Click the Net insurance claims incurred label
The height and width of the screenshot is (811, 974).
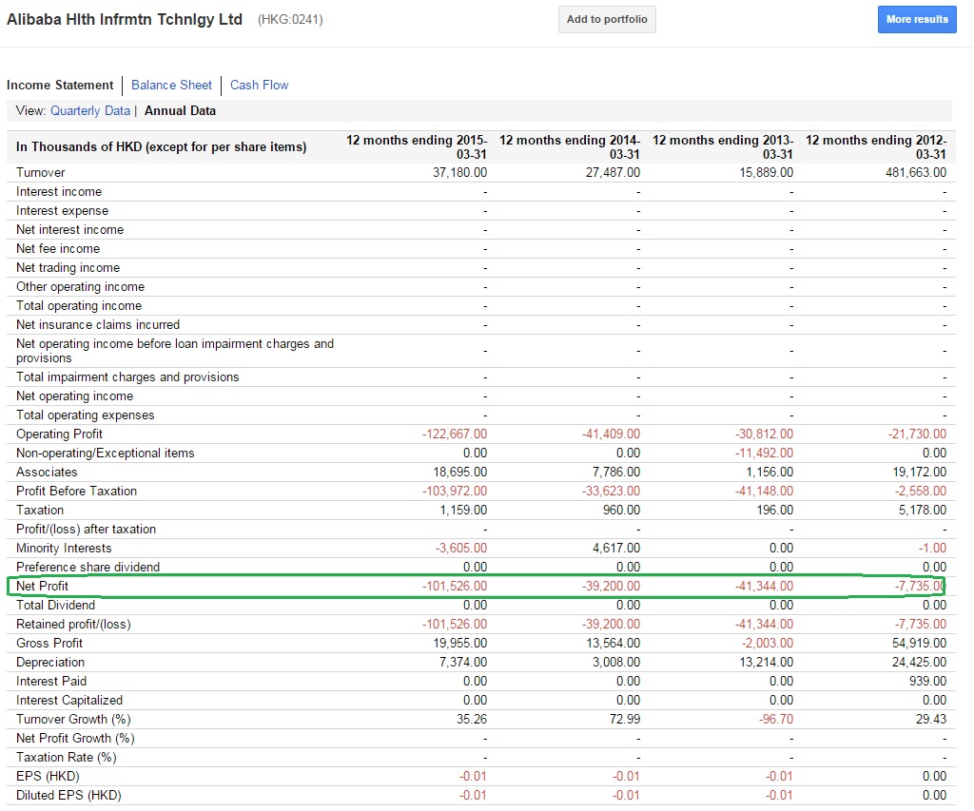(98, 325)
